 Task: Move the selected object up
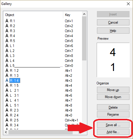113,90
